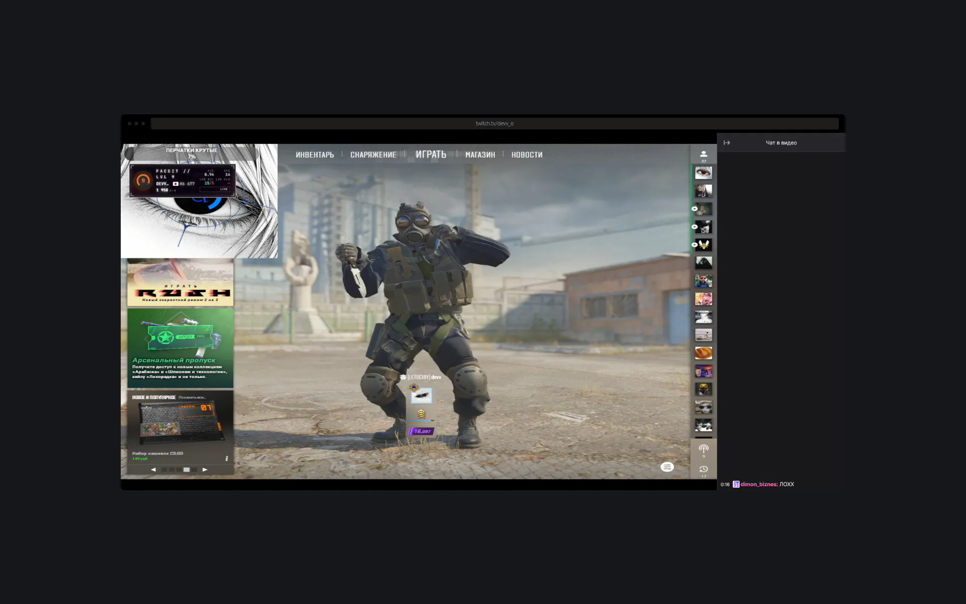
Task: Click the gold chevron rank icon
Action: 421,414
